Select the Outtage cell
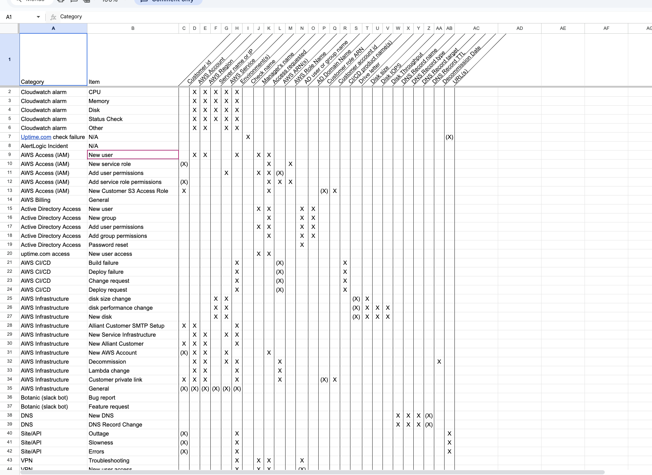Screen dimensions: 652x475 pos(133,434)
